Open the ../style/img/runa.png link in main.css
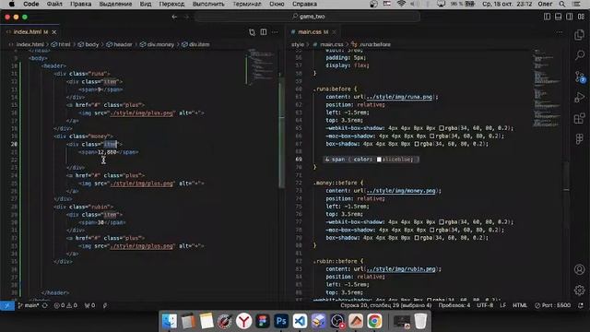 click(399, 97)
